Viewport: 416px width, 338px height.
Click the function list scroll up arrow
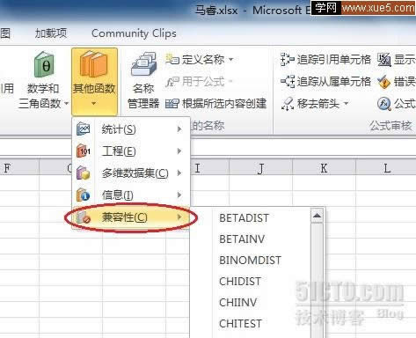click(x=317, y=217)
